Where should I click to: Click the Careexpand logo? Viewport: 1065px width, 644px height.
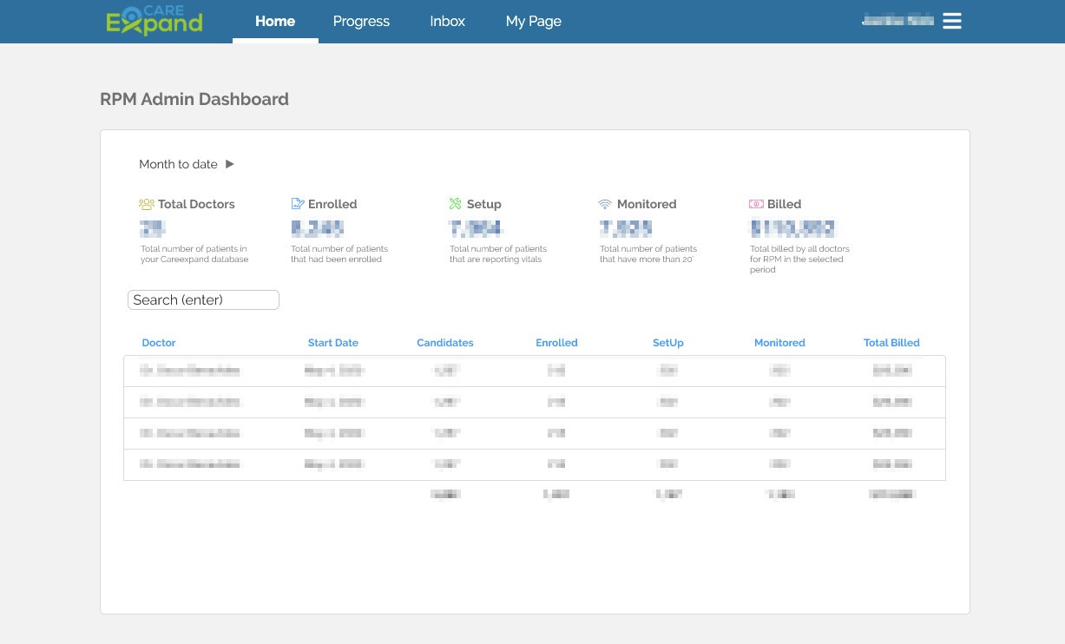coord(154,21)
